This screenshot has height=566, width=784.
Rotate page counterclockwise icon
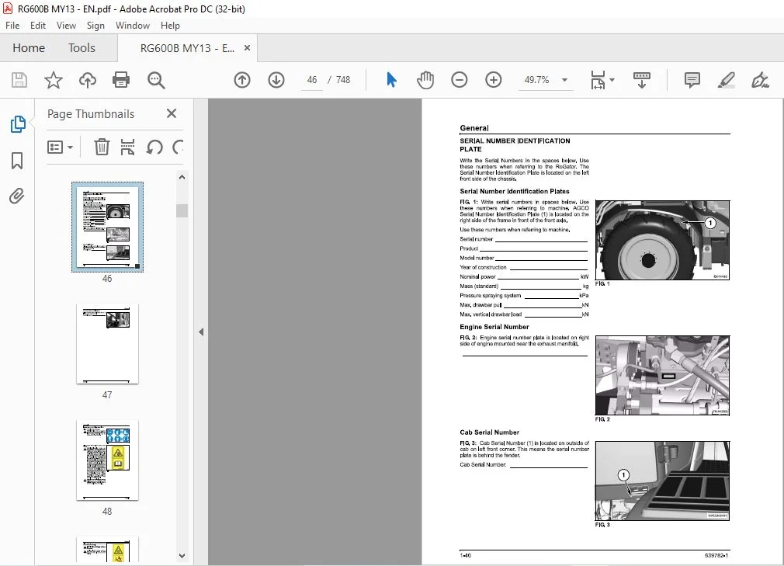154,147
